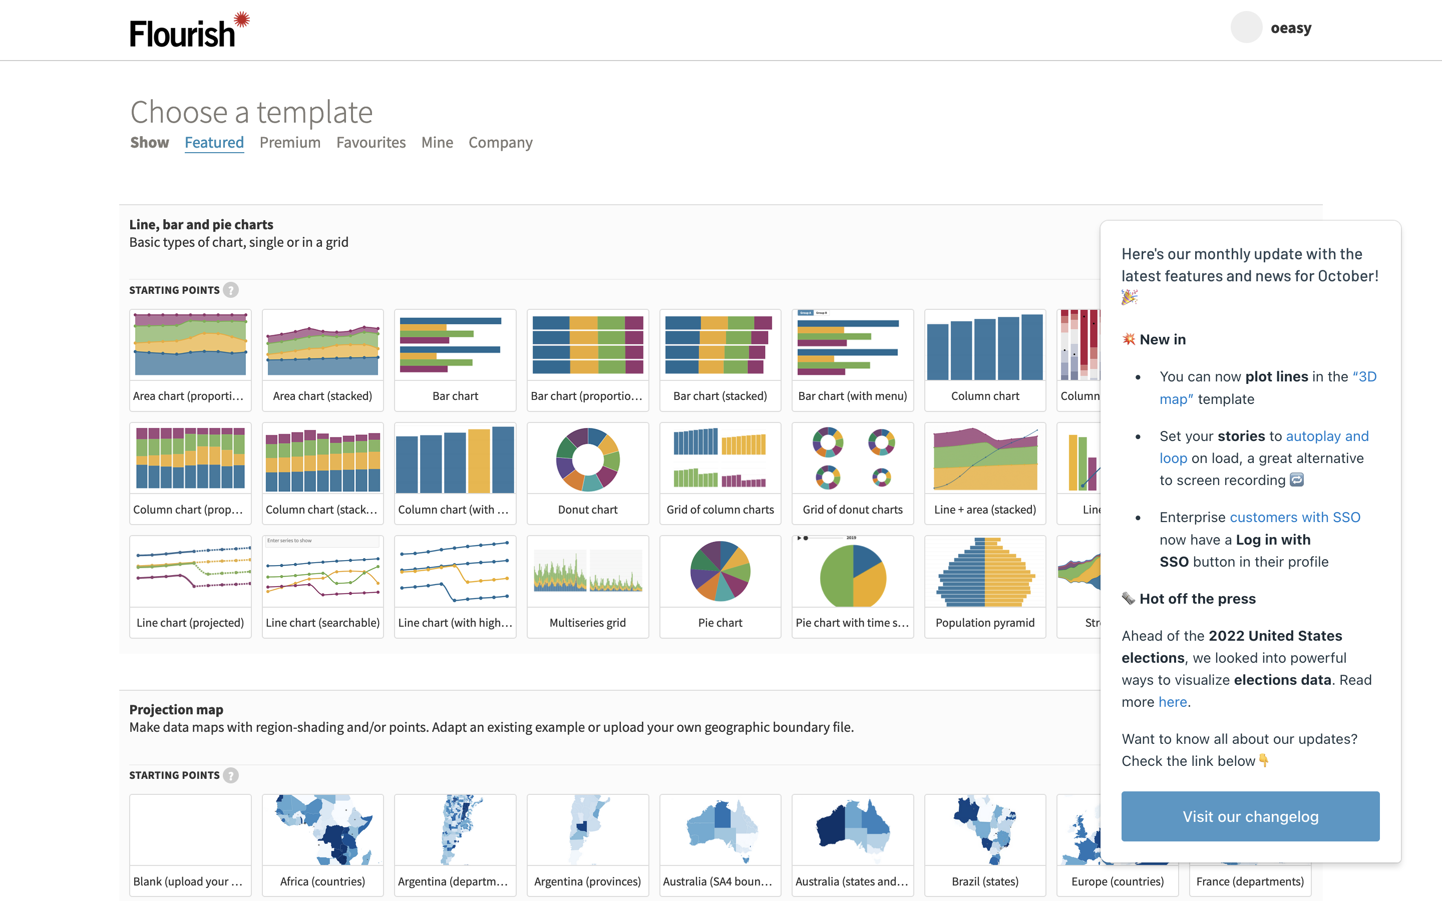
Task: Choose the Population pyramid template
Action: [x=985, y=586]
